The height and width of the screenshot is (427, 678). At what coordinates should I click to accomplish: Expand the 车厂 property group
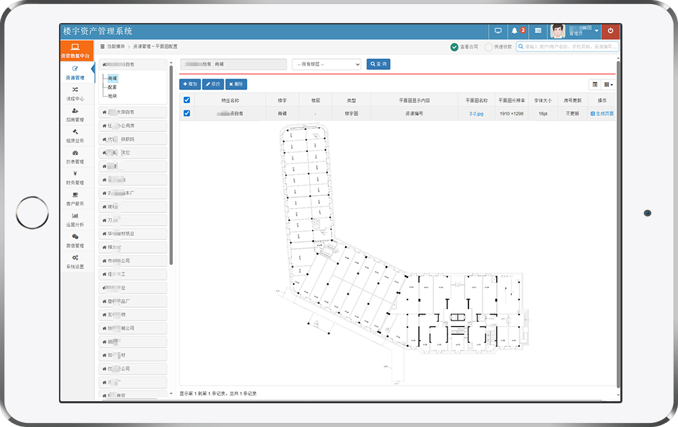[133, 193]
